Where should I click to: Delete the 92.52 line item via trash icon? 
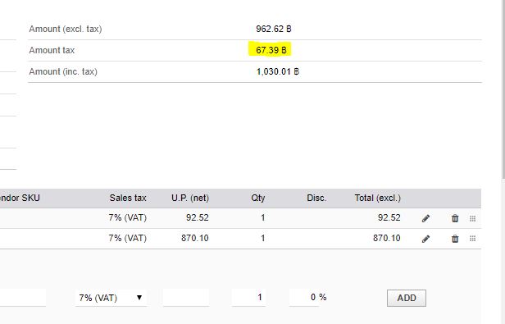click(x=455, y=218)
